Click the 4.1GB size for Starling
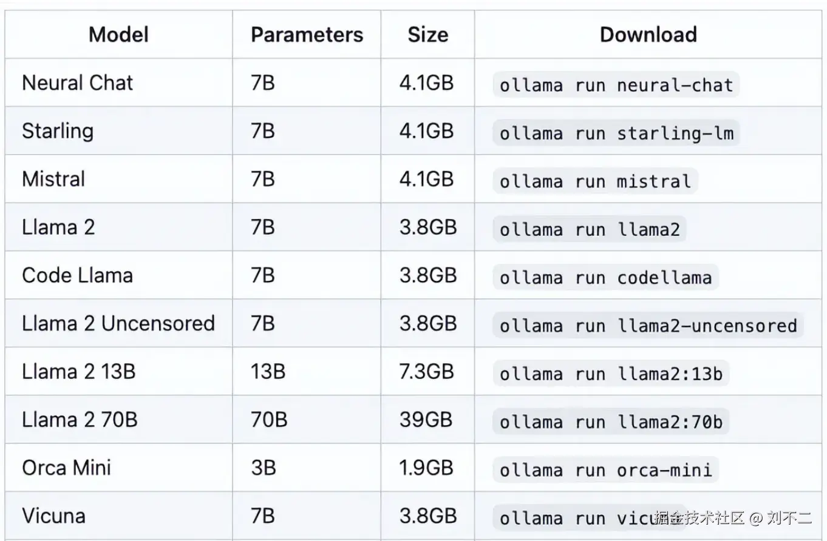This screenshot has height=541, width=827. pos(426,131)
